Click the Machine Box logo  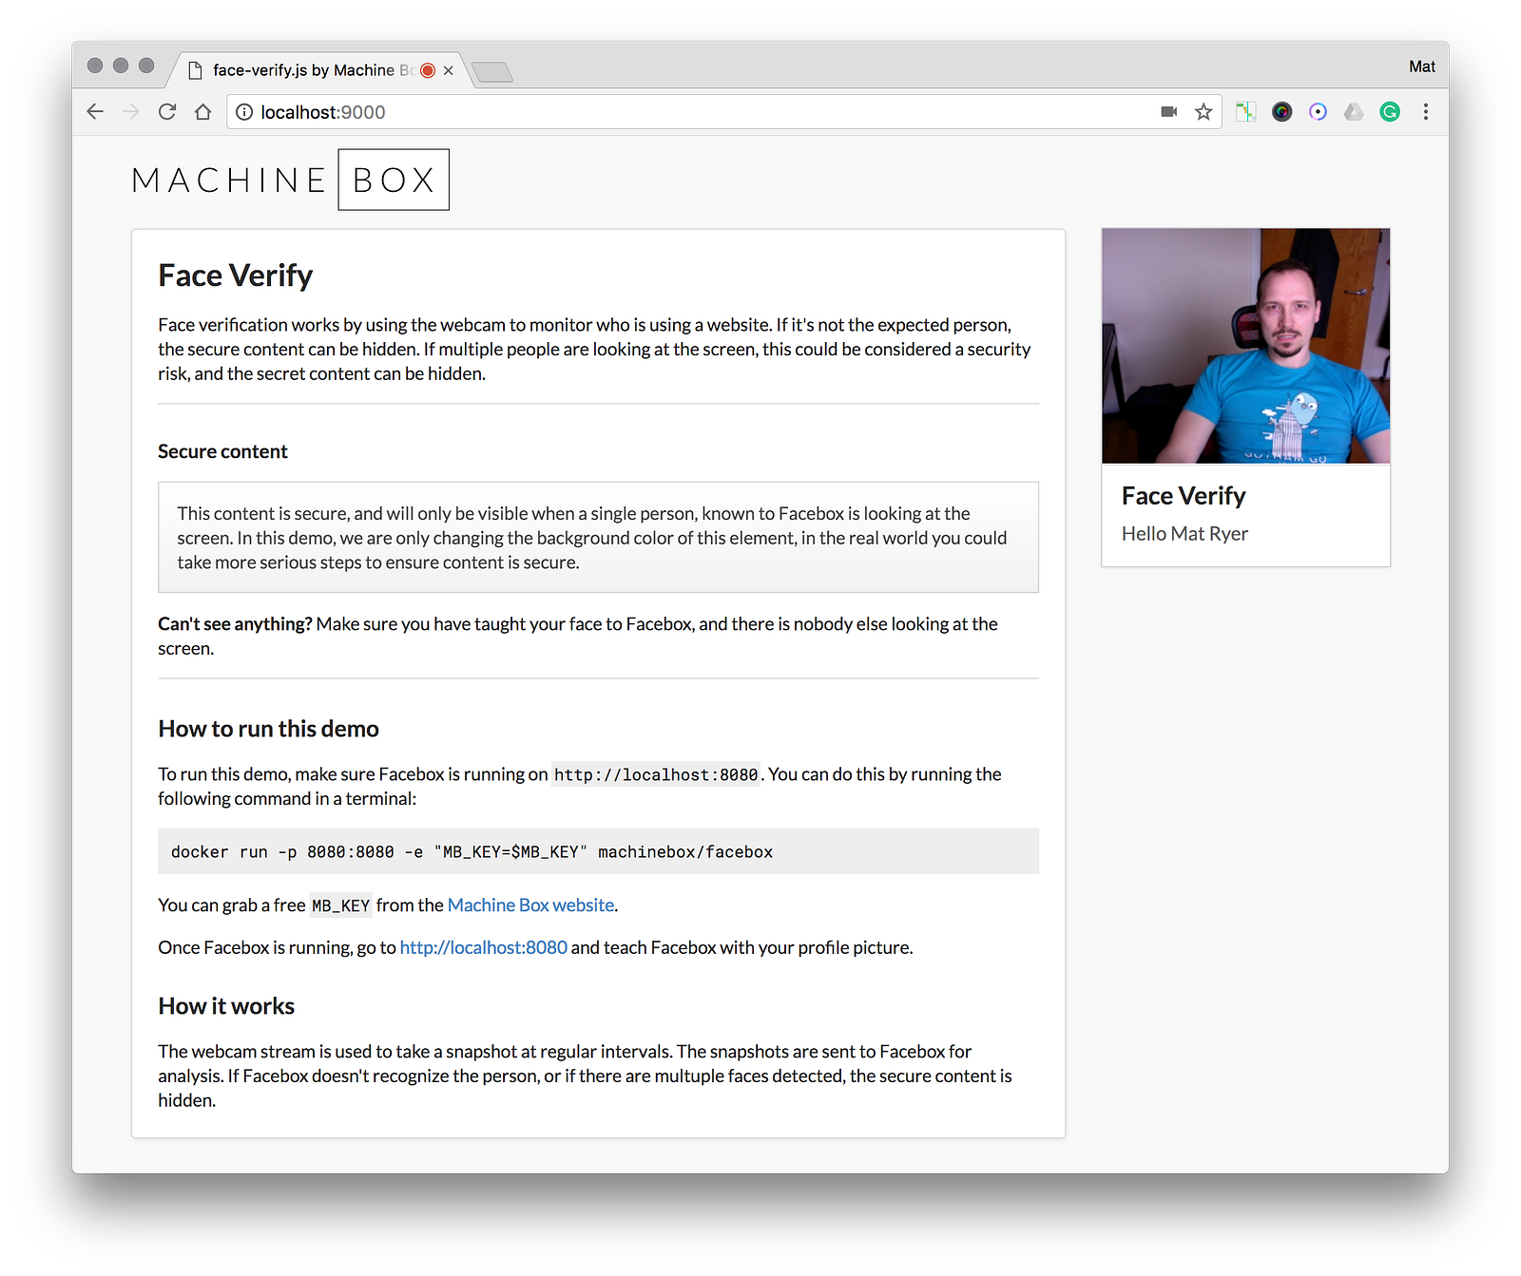290,180
